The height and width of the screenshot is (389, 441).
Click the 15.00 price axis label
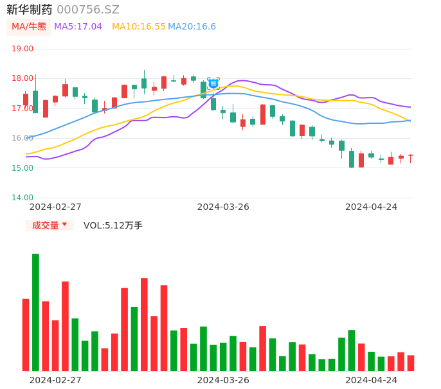pos(22,168)
